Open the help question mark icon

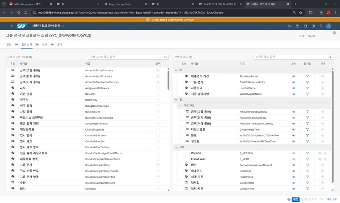pos(313,26)
